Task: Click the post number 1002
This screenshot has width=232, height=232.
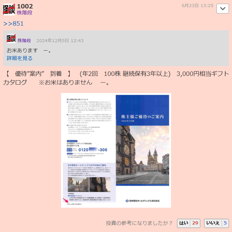Action: (x=25, y=6)
